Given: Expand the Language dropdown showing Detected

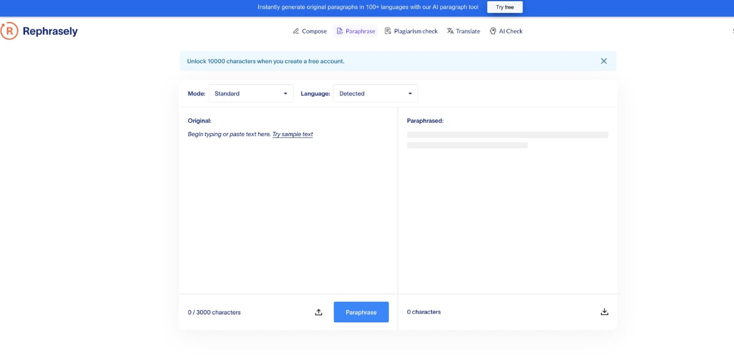Looking at the screenshot, I should pyautogui.click(x=375, y=93).
